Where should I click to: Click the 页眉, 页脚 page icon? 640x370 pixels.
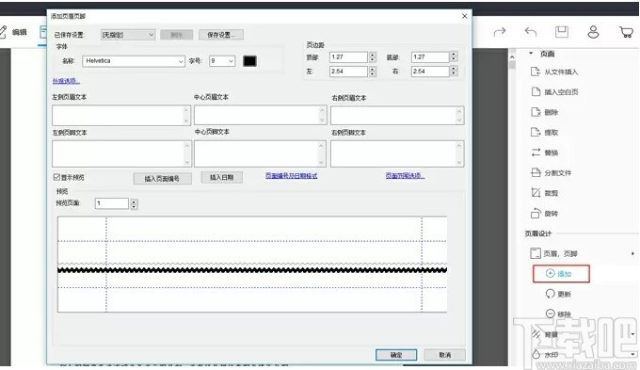(x=536, y=253)
